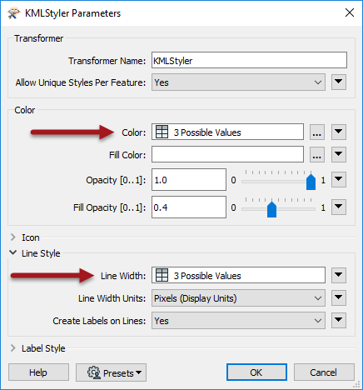Click the OK button
363x390 pixels.
256,372
